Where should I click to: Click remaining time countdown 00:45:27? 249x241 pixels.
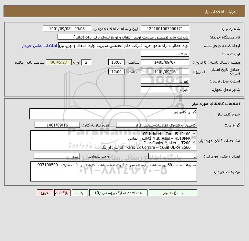pos(59,62)
